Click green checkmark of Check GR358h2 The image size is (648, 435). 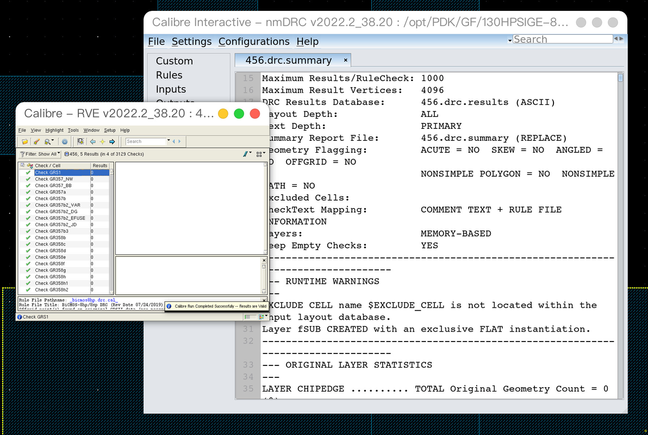click(28, 290)
